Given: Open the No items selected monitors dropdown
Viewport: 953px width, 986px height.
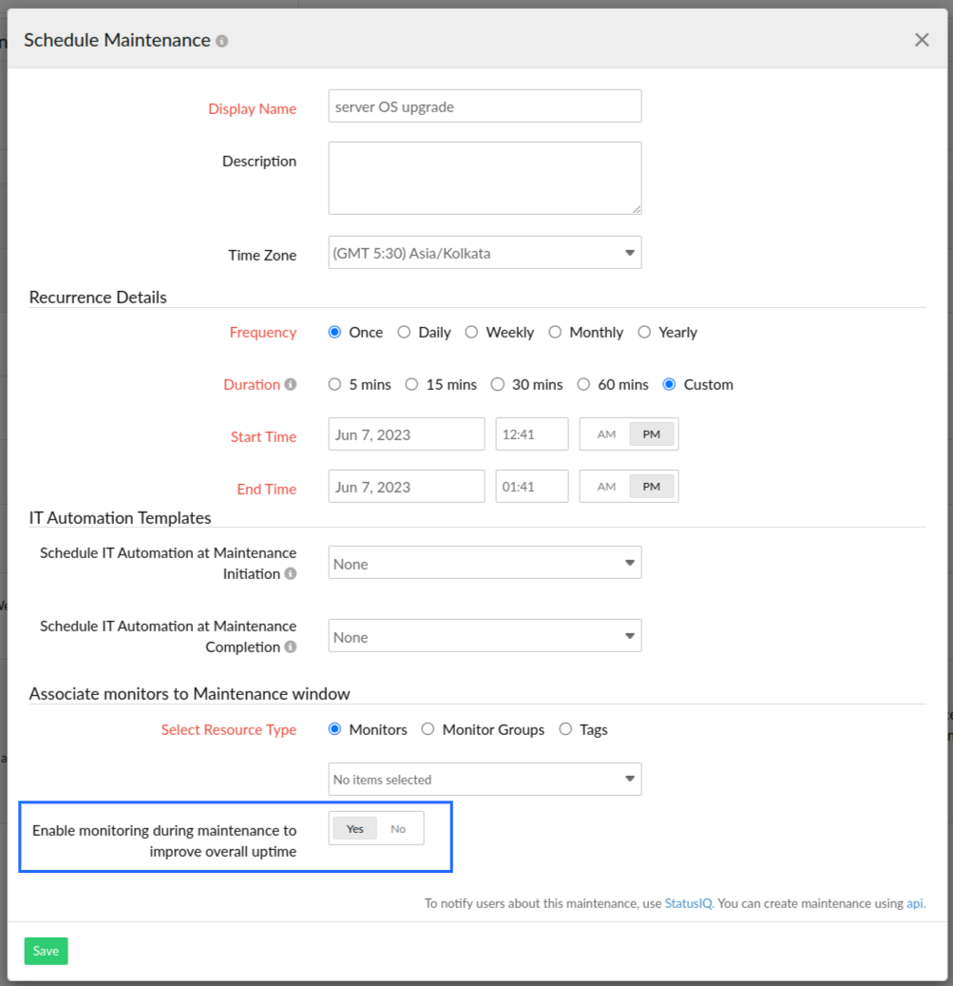Looking at the screenshot, I should [x=485, y=779].
